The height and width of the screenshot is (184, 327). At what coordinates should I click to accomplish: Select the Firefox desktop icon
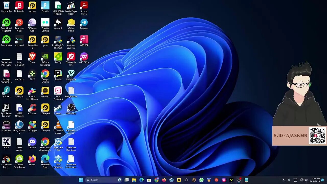coord(32,160)
